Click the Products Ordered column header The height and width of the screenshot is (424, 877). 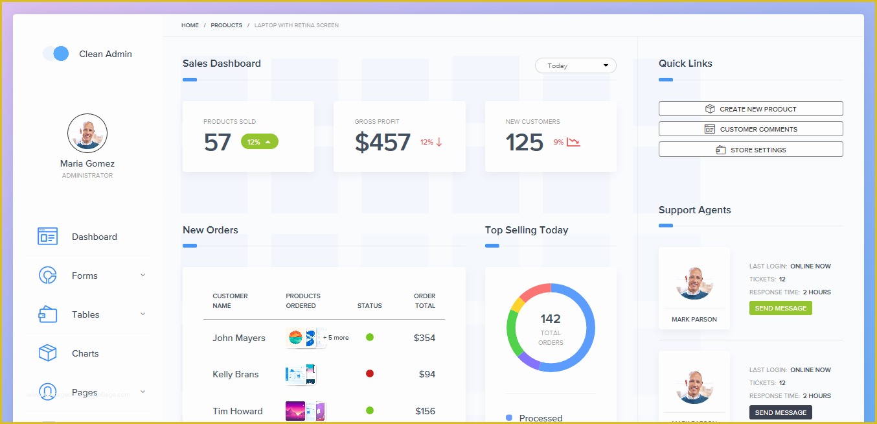tap(303, 301)
